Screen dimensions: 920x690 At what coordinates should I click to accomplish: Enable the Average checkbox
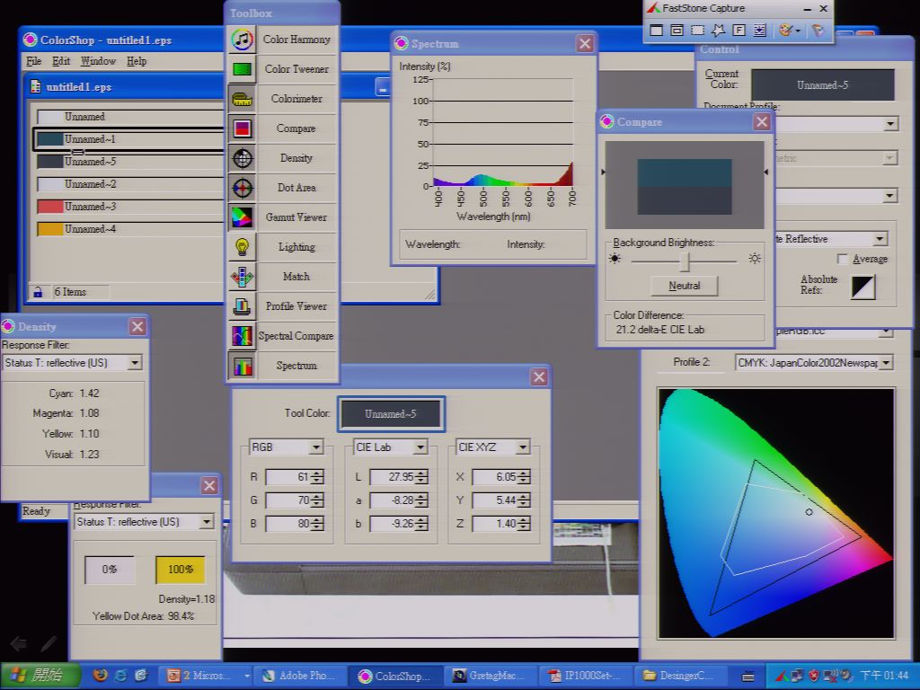843,259
